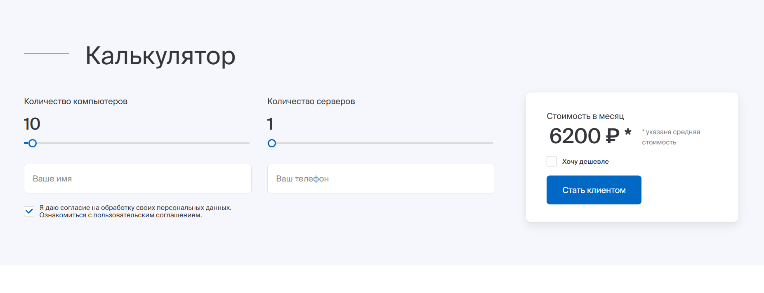Click the "Количество компьютеров" label
This screenshot has height=293, width=764.
point(75,101)
